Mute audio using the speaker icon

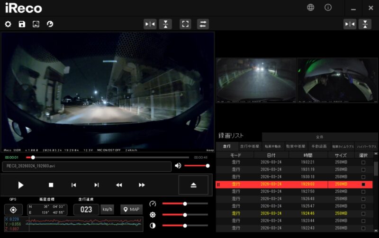[x=178, y=166]
